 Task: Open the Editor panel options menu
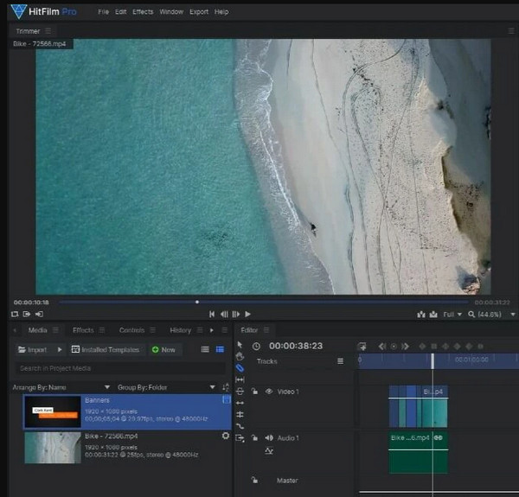[266, 330]
